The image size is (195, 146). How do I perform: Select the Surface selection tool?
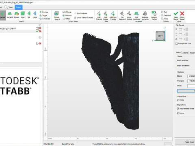10,15
